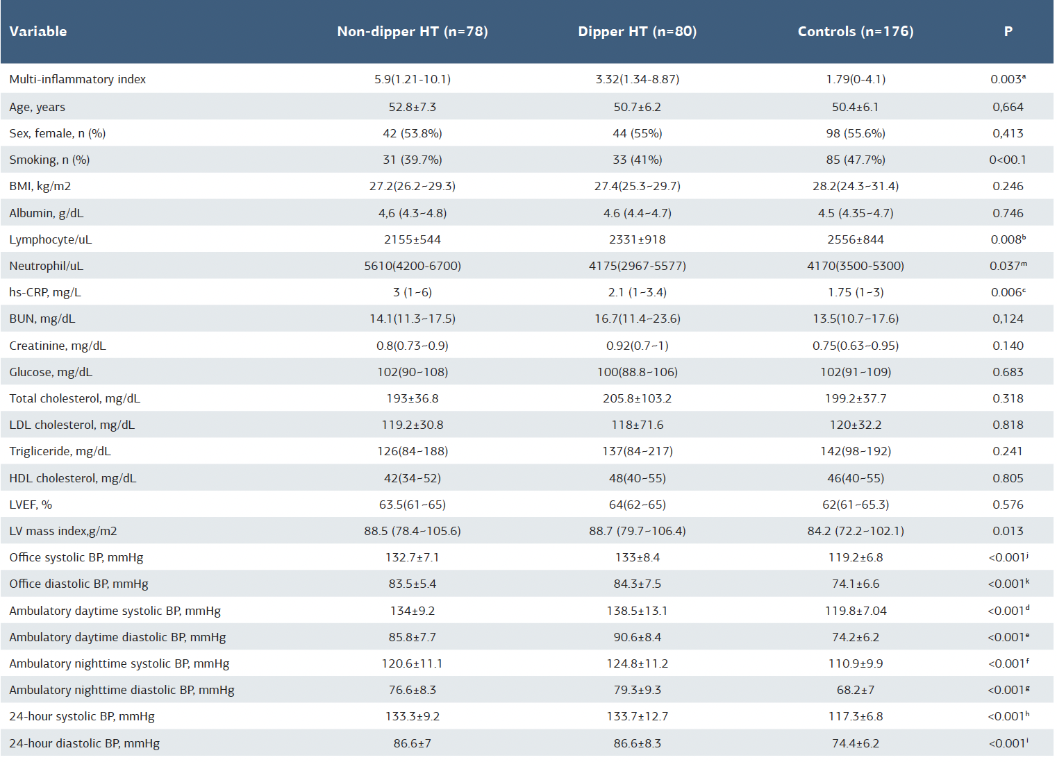Screen dimensions: 1057x762
Task: Click the Neutrophil/uL non-dipper value 5610(4200-6700)
Action: (x=413, y=266)
